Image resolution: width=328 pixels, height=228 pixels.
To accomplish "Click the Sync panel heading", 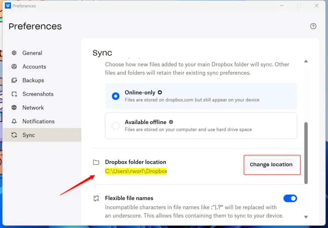I will click(102, 53).
